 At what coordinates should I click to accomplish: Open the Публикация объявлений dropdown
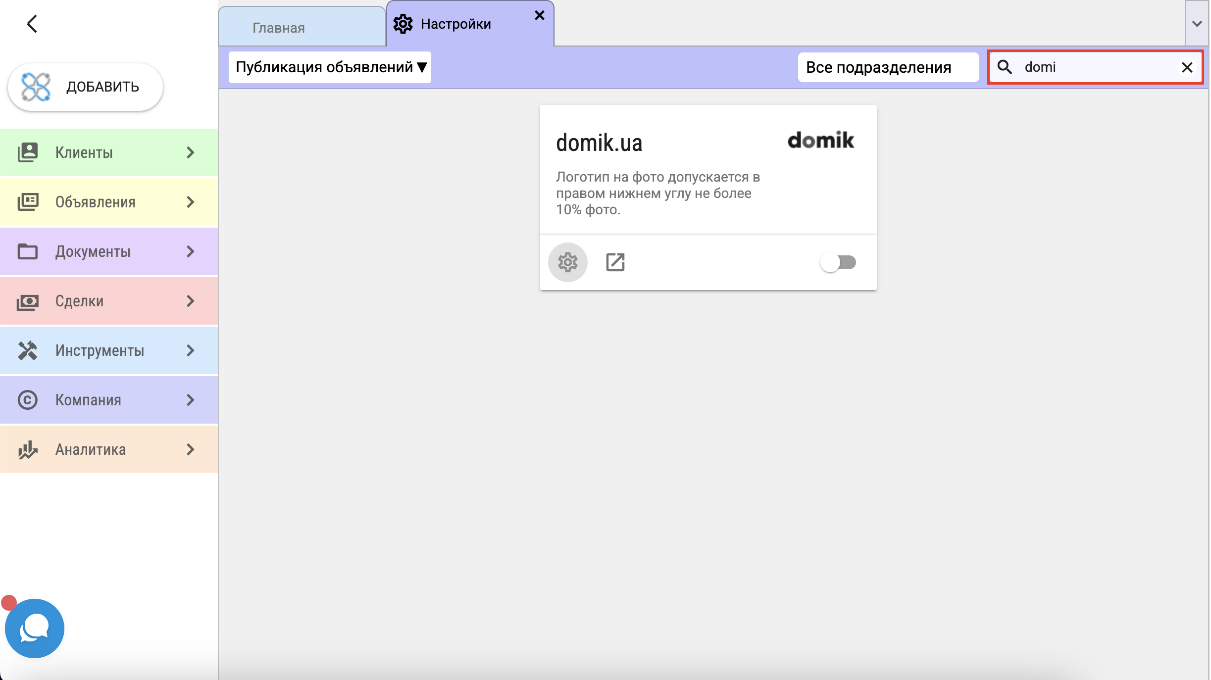[x=330, y=67]
